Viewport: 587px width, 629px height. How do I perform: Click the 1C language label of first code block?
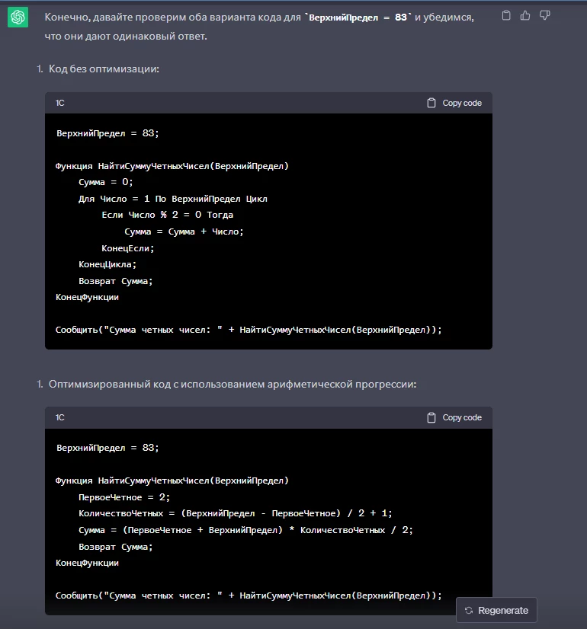59,103
